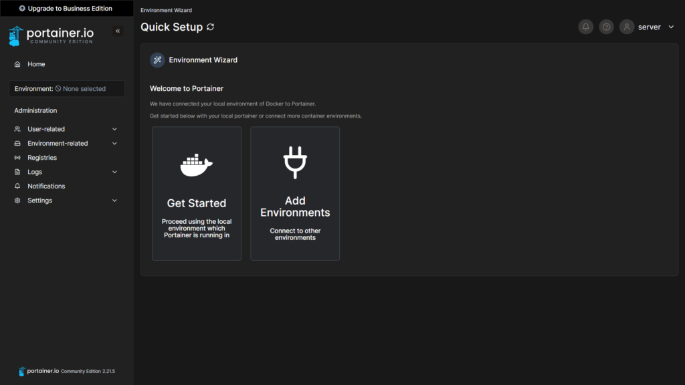
Task: Refresh the Quick Setup page icon
Action: (211, 27)
